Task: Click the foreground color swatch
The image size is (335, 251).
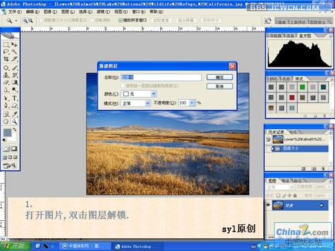Action: coord(7,133)
